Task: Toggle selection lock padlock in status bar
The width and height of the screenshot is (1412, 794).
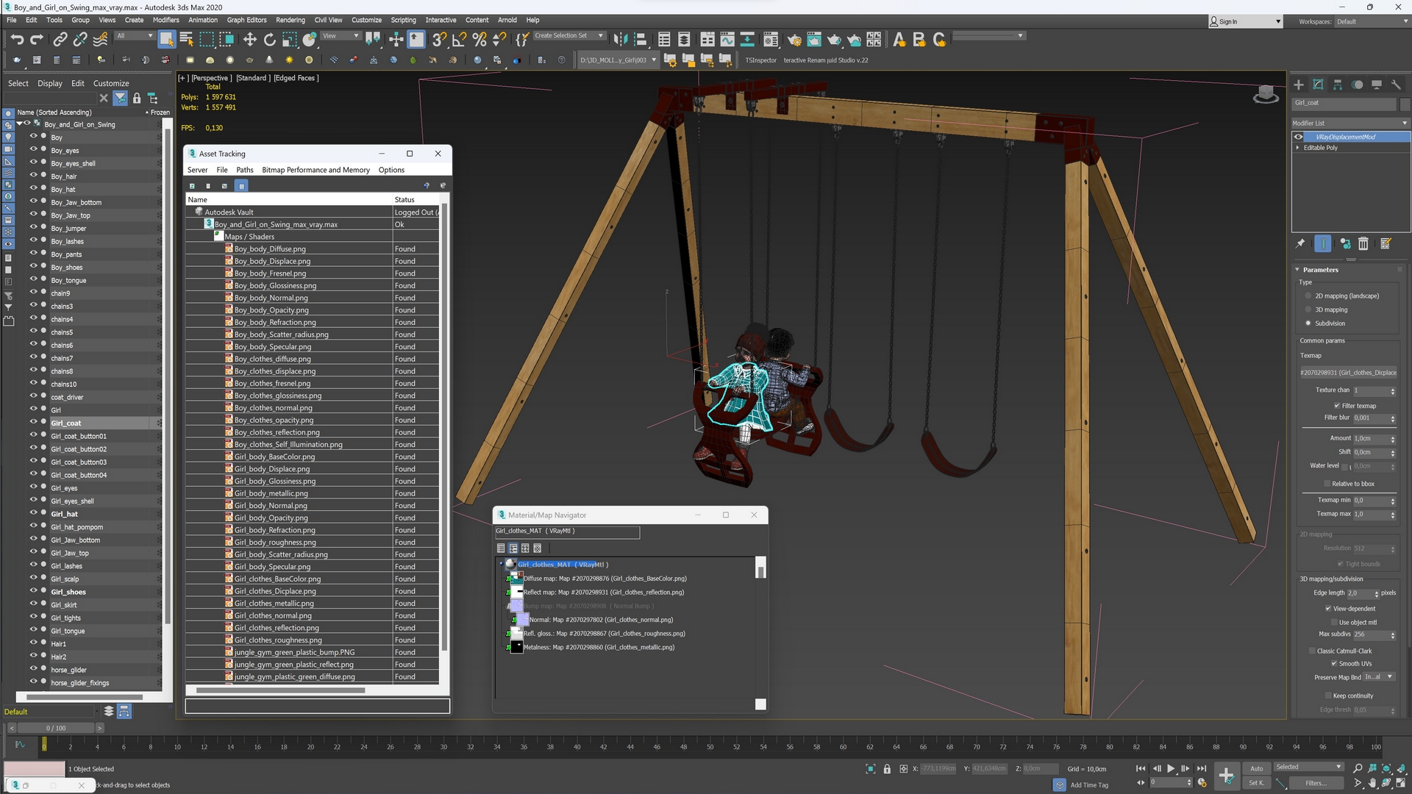Action: point(887,769)
